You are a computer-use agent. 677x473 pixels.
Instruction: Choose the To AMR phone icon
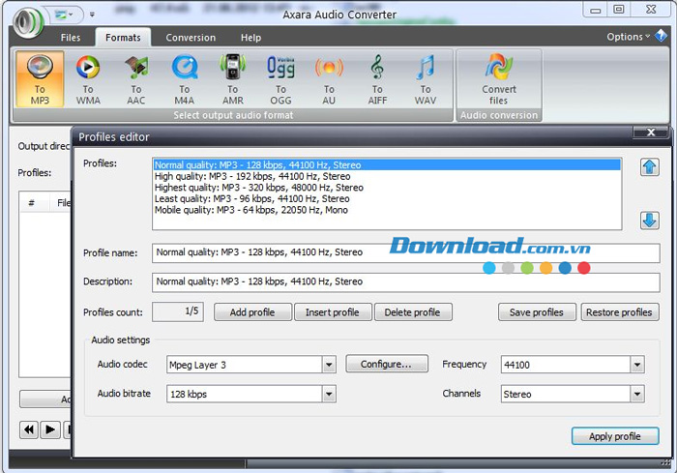pyautogui.click(x=233, y=78)
